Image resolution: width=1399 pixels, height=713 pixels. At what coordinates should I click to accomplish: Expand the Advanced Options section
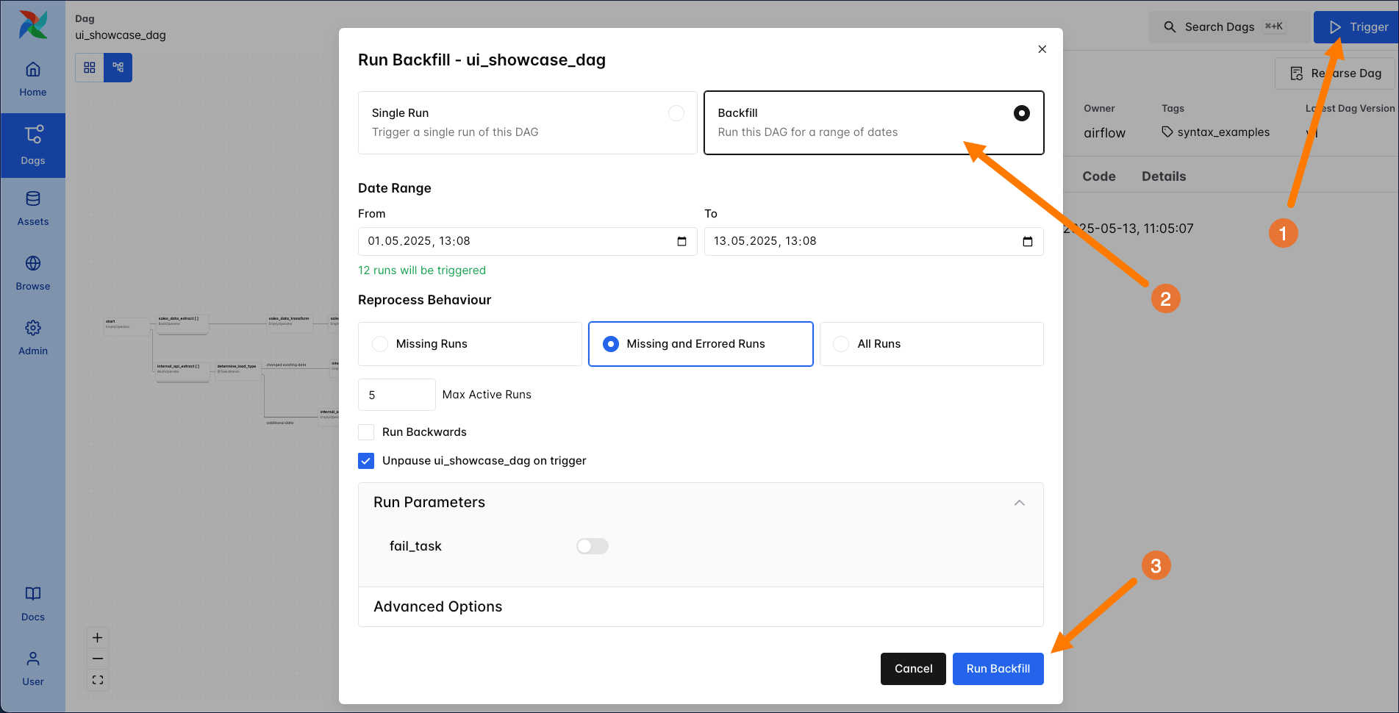pos(437,606)
